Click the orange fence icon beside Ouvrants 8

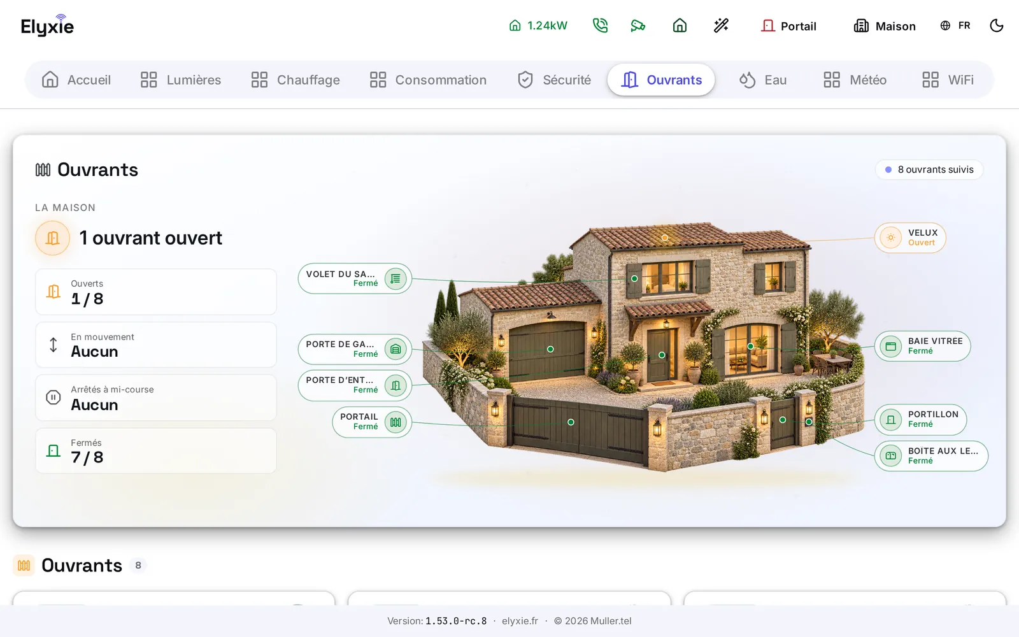click(24, 565)
